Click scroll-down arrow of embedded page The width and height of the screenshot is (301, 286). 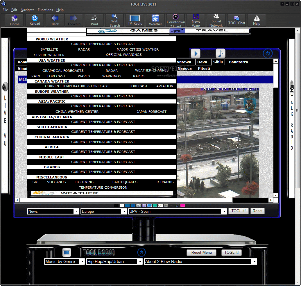[276, 195]
